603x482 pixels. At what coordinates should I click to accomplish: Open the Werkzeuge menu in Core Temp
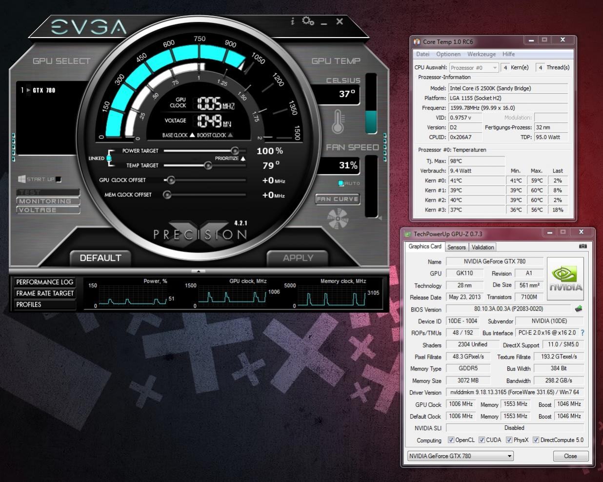pos(481,54)
